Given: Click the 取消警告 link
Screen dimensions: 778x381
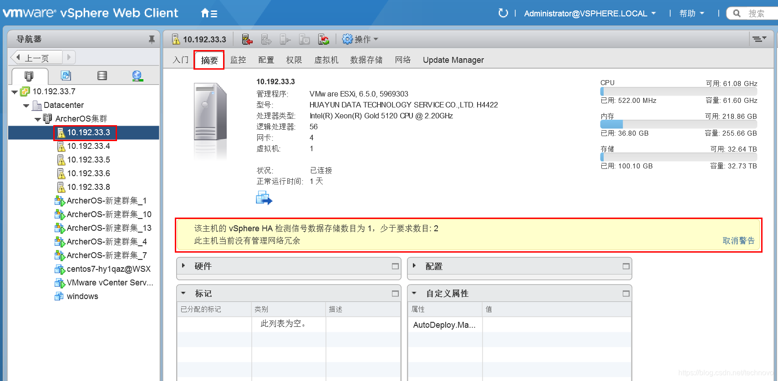Looking at the screenshot, I should tap(738, 241).
